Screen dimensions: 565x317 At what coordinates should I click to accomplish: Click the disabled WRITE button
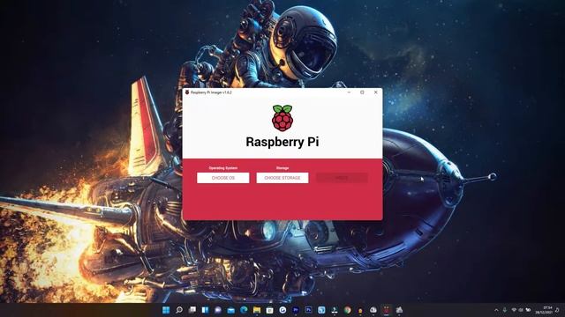coord(342,178)
